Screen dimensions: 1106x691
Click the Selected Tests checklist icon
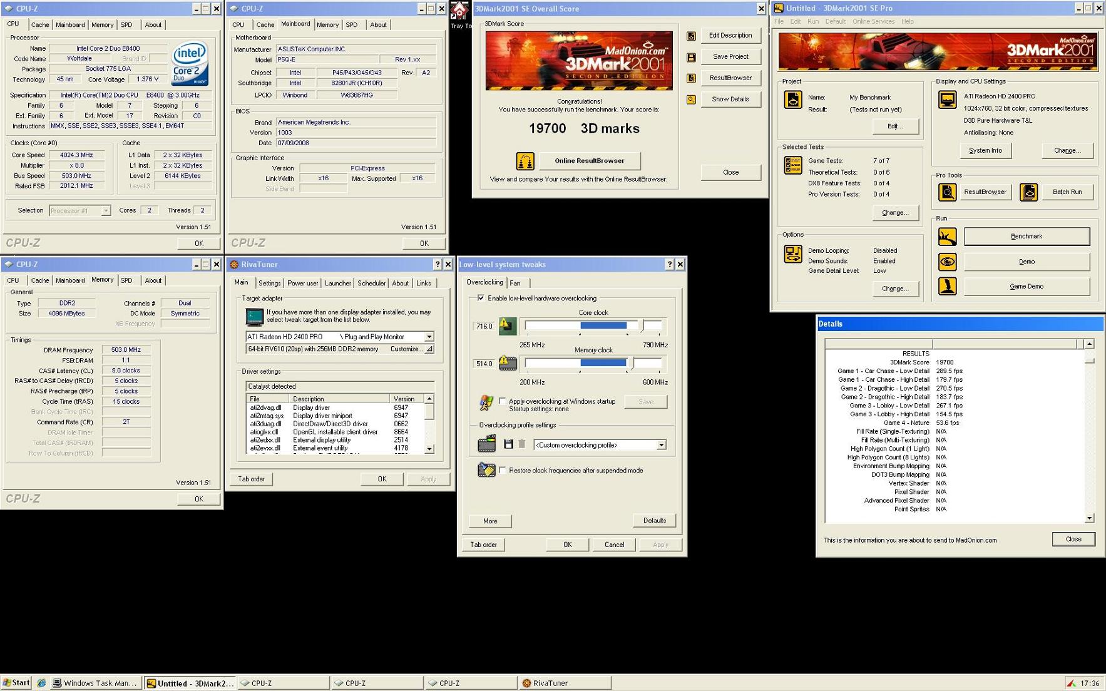point(792,166)
